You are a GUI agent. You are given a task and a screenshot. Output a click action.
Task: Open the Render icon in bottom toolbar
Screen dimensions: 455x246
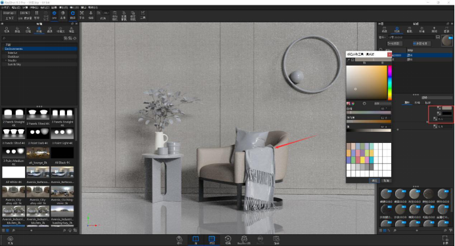(x=276, y=240)
